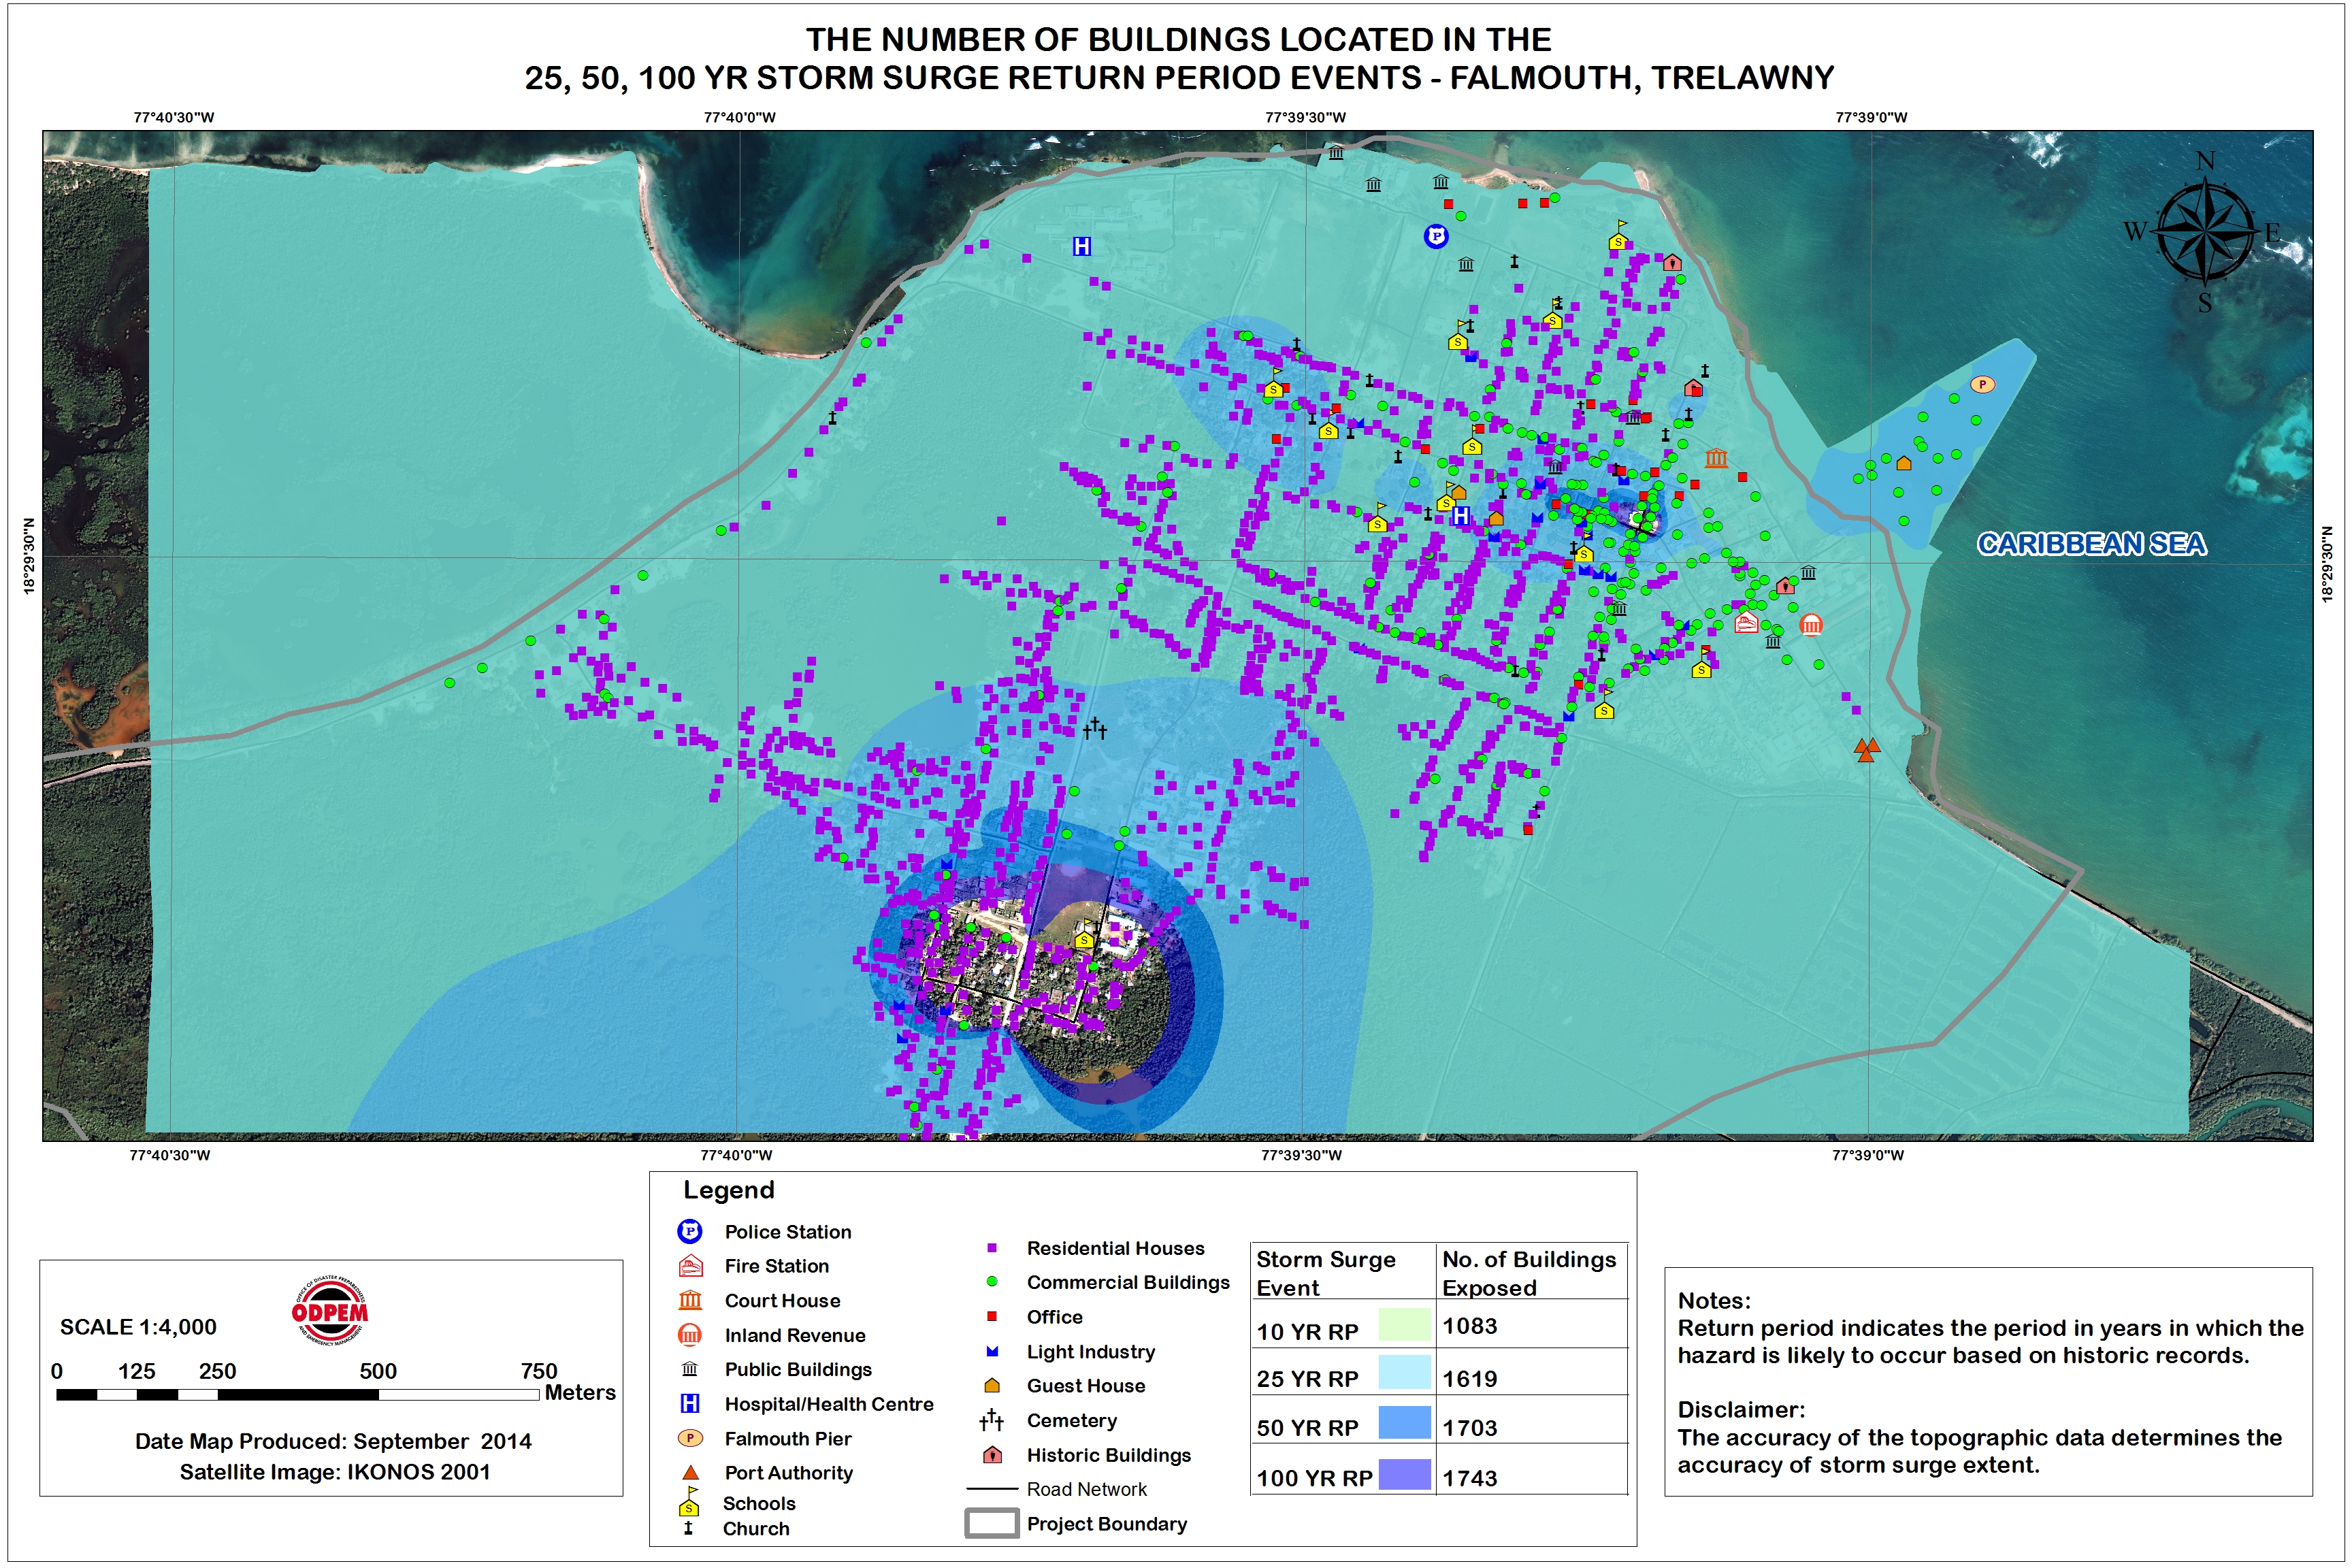Click the Police Station legend icon
The image size is (2352, 1568).
tap(689, 1232)
